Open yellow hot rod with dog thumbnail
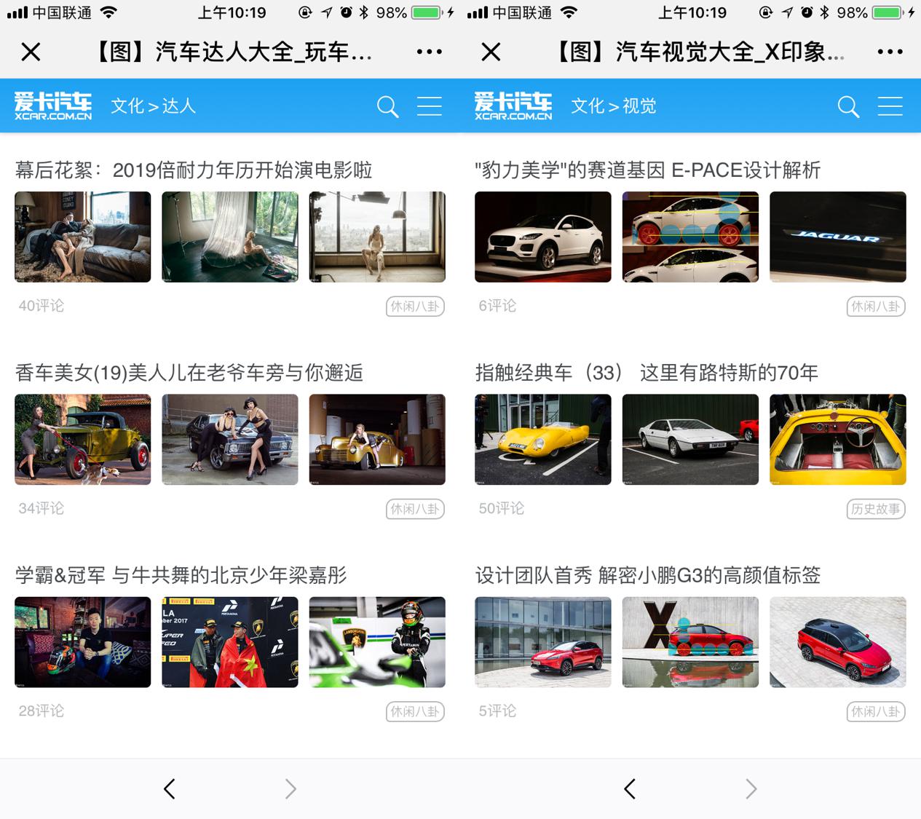Viewport: 921px width, 819px height. (83, 440)
